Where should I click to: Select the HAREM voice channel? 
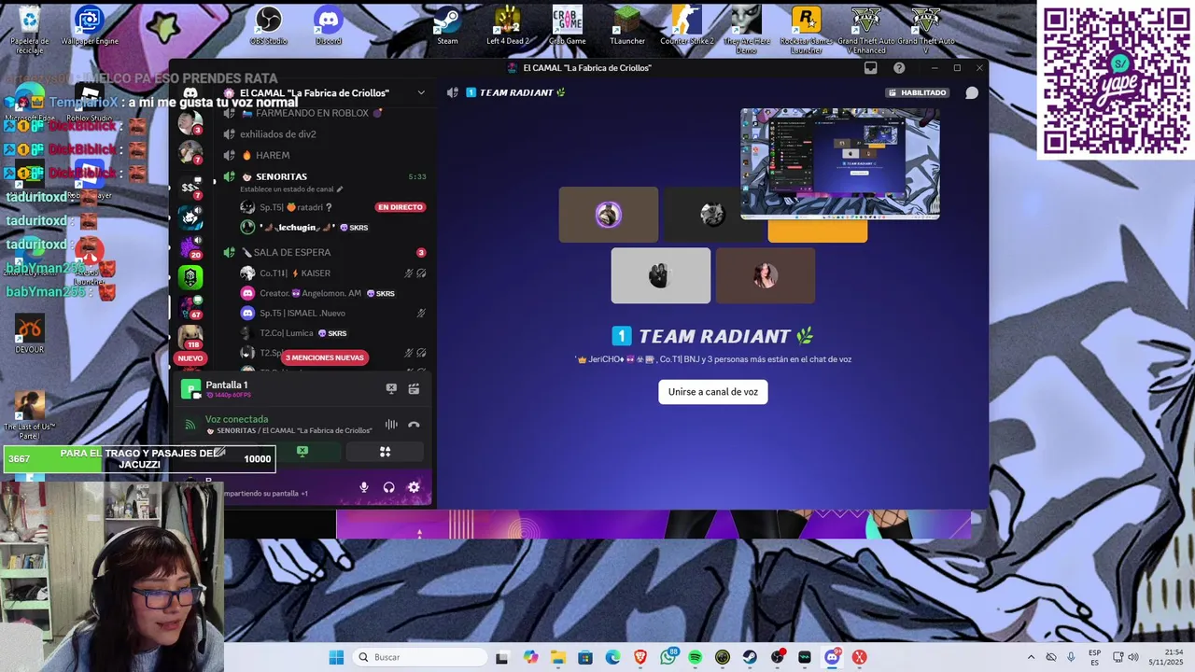coord(273,155)
